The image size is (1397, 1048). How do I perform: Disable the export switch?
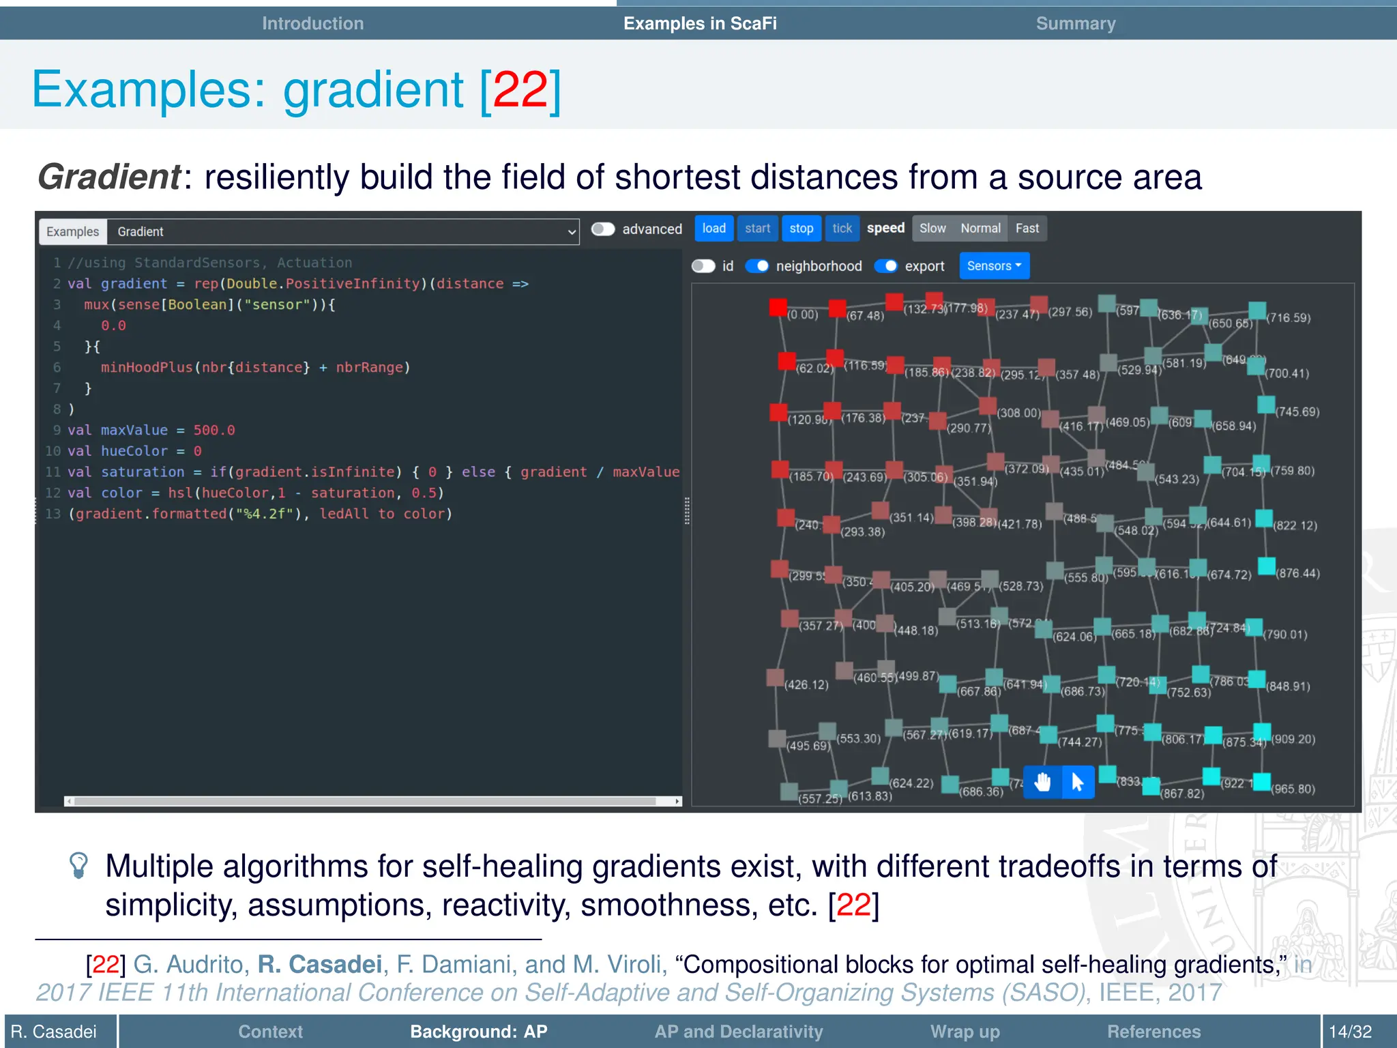[886, 266]
